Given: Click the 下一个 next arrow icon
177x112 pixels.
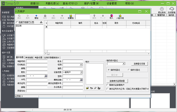Looking at the screenshot, I should click(x=103, y=16).
